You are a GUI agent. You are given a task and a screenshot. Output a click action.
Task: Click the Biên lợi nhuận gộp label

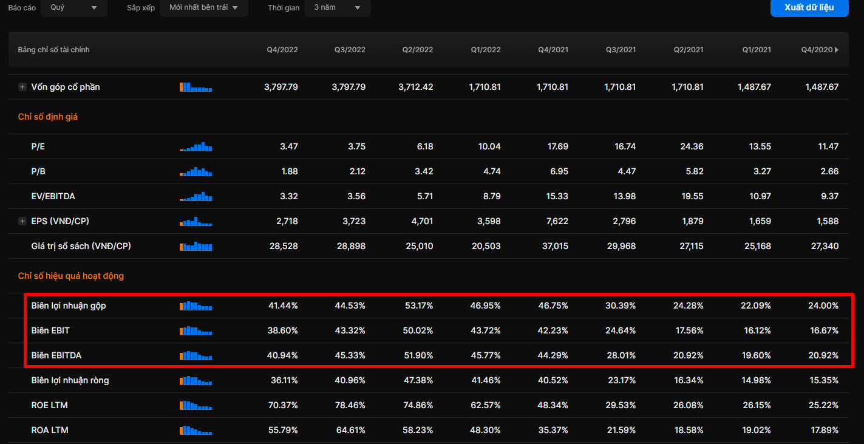pyautogui.click(x=69, y=306)
